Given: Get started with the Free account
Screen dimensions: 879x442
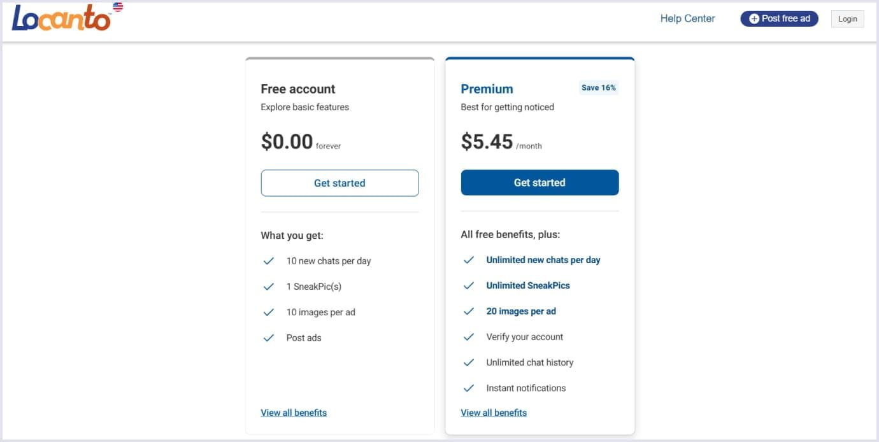Looking at the screenshot, I should pyautogui.click(x=339, y=183).
